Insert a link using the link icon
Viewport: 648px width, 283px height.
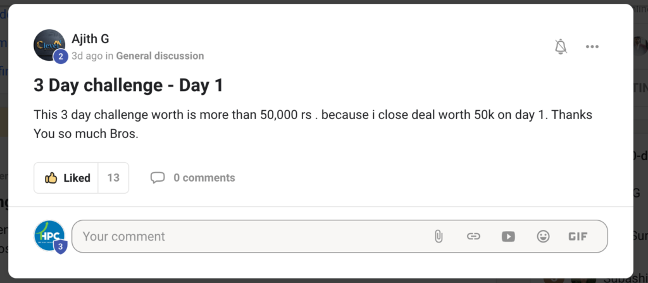473,236
